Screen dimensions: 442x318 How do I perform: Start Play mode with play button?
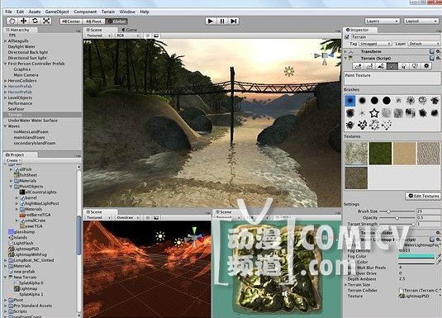[x=211, y=21]
